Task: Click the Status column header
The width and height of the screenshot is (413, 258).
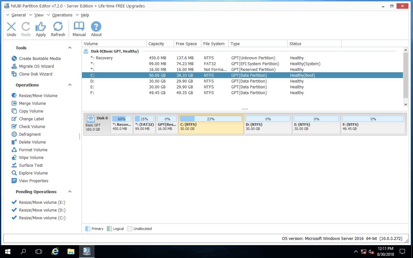Action: 314,44
